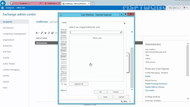Click the Delete trash icon

coord(45,33)
